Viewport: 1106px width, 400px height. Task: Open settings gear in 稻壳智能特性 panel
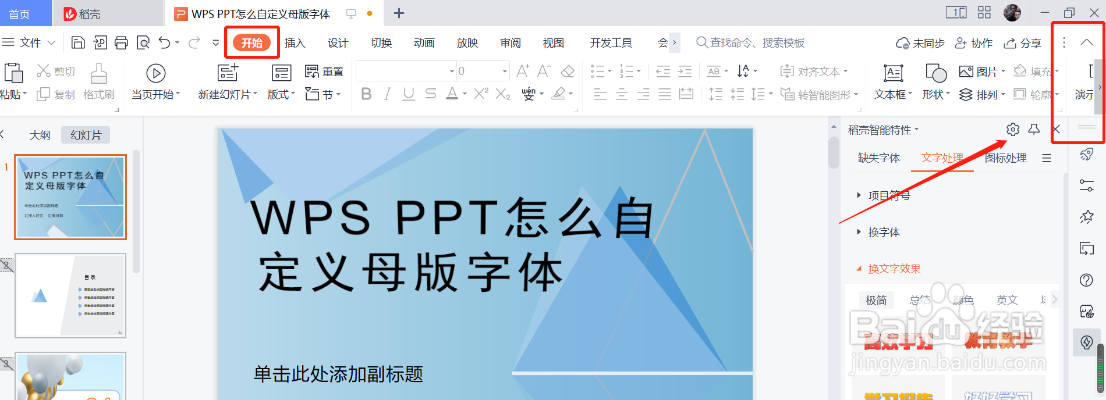coord(1013,130)
